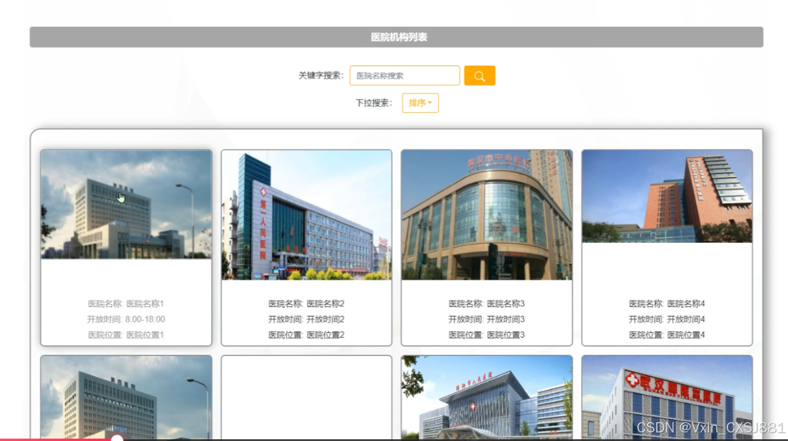Viewport: 788px width, 441px height.
Task: Open second-row card with red-sign hospital
Action: pyautogui.click(x=667, y=396)
